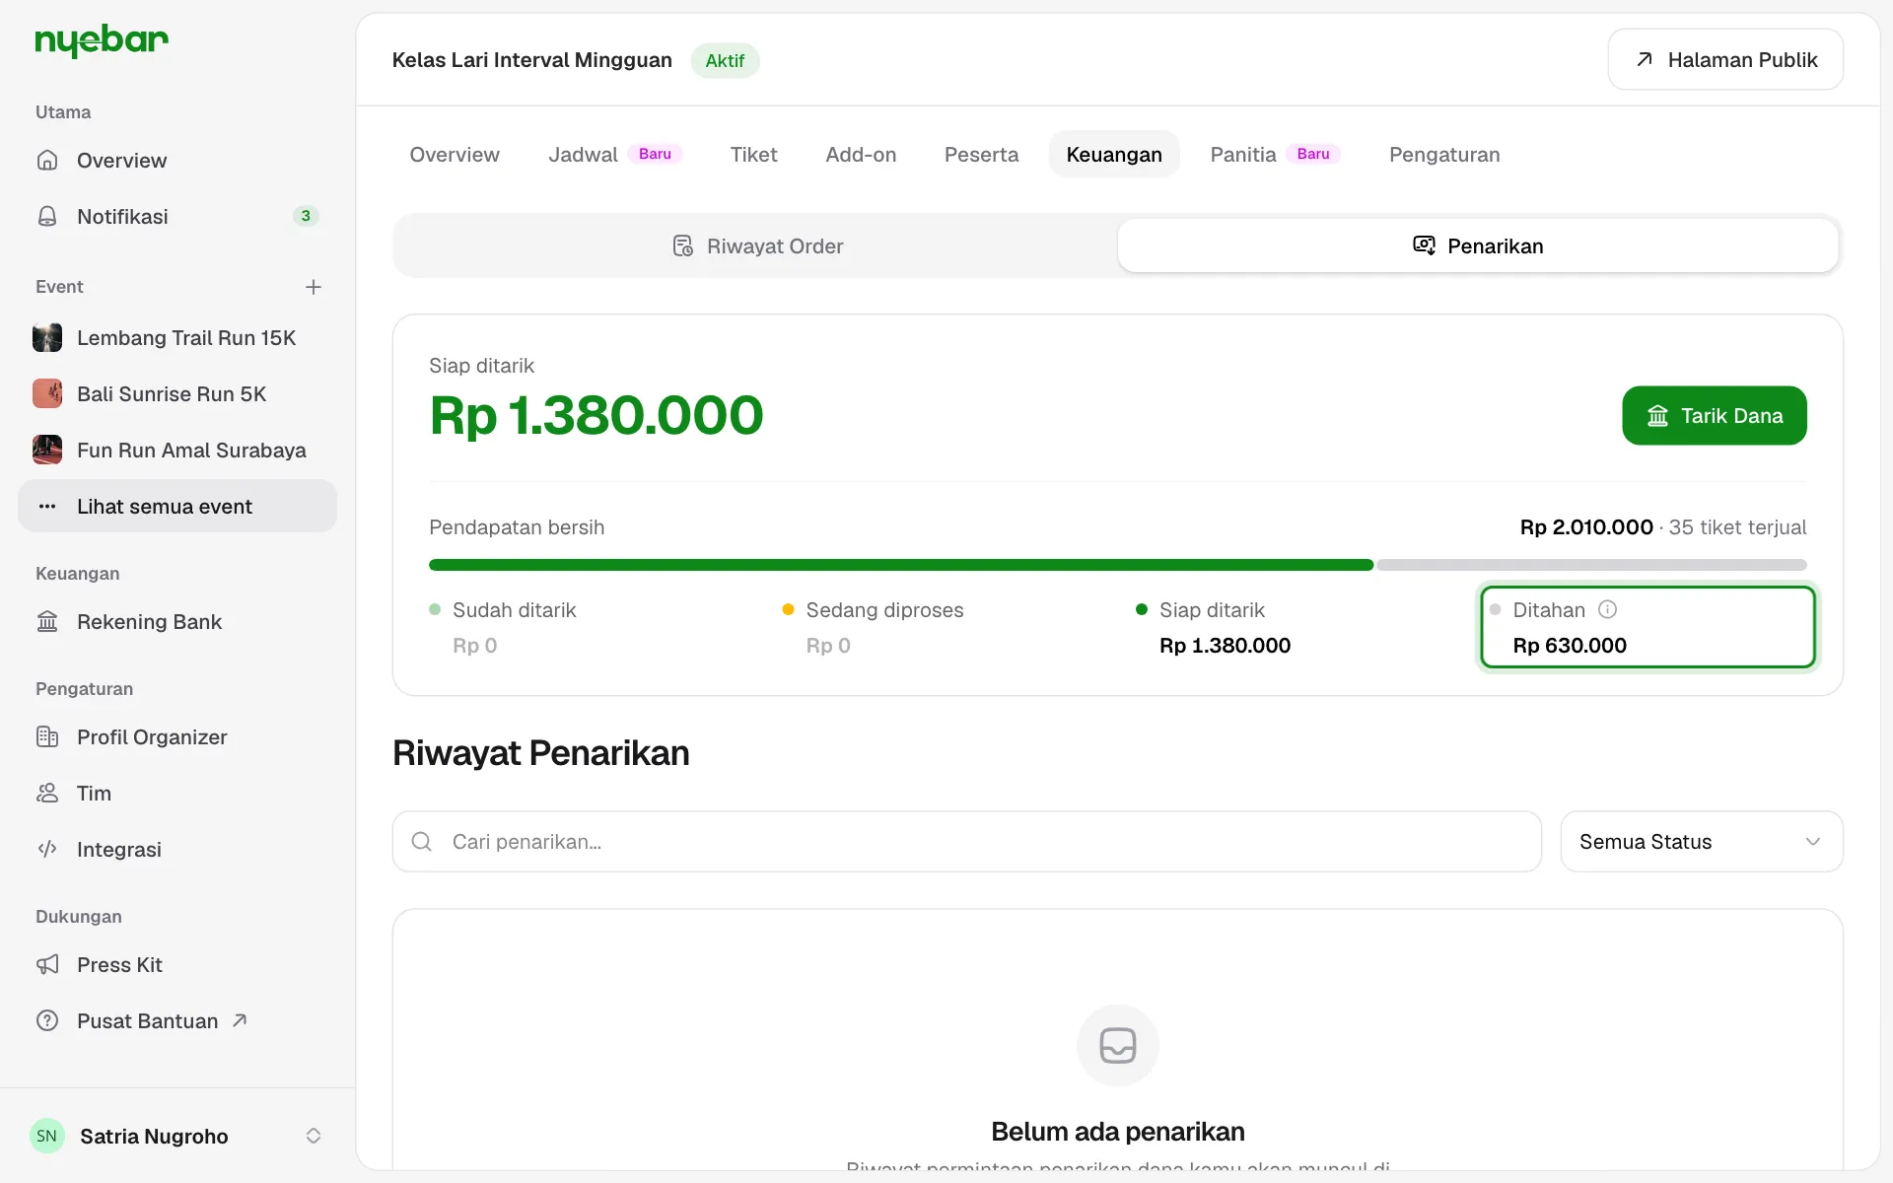The width and height of the screenshot is (1893, 1183).
Task: Click Rp 2.010.000 net income value
Action: coord(1586,527)
